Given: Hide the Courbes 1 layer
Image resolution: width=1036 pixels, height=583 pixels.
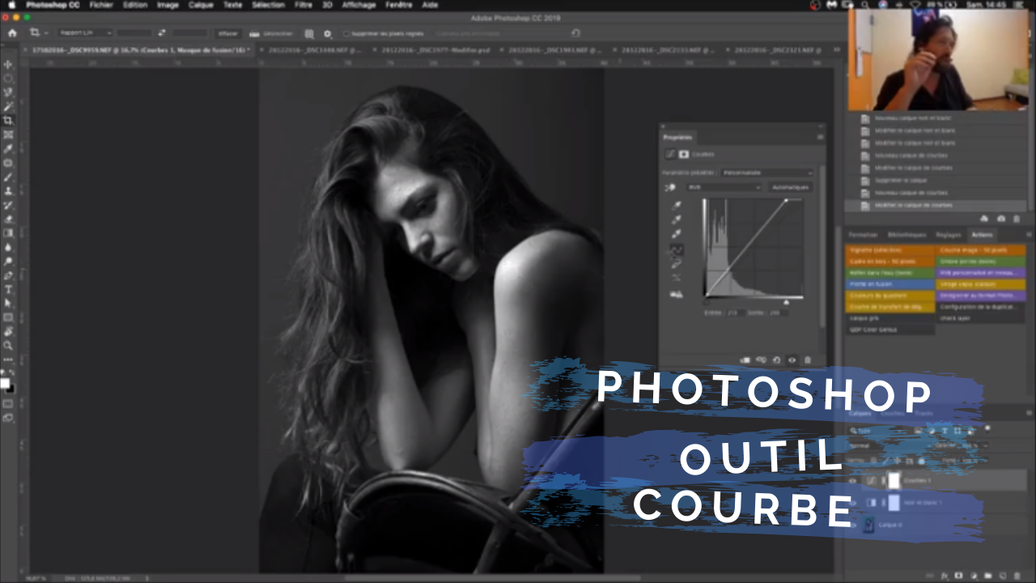Looking at the screenshot, I should pyautogui.click(x=852, y=481).
